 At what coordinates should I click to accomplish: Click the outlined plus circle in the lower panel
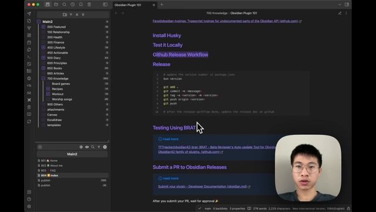pyautogui.click(x=40, y=147)
